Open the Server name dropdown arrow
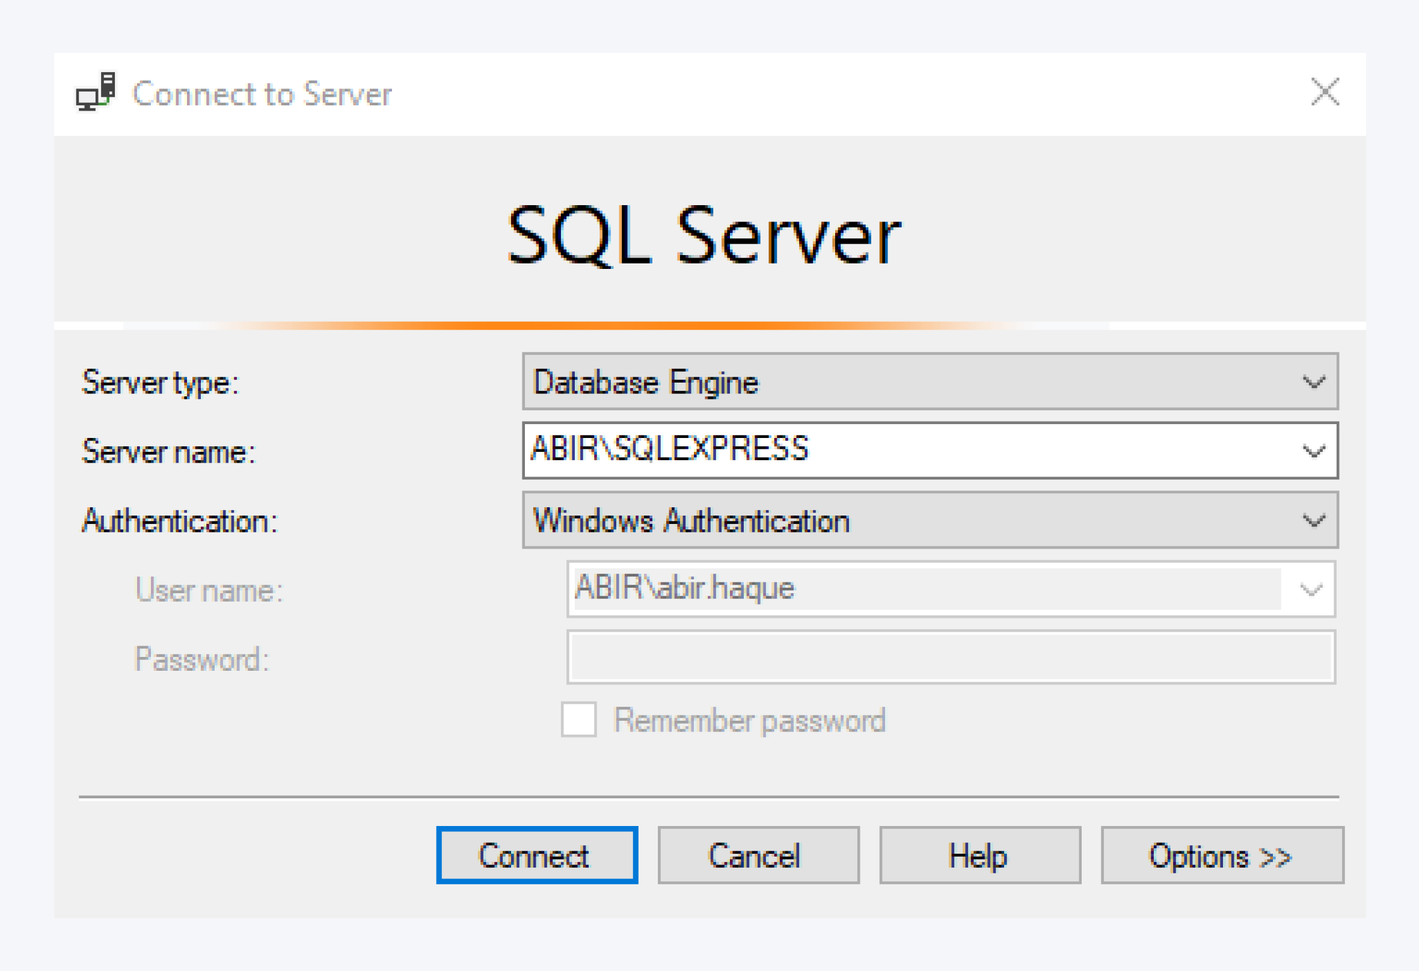The height and width of the screenshot is (971, 1419). pos(1313,451)
